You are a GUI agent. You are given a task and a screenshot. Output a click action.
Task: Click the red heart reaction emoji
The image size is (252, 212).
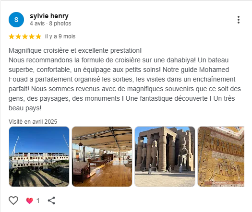pyautogui.click(x=30, y=200)
